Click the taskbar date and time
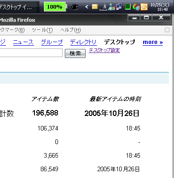The width and height of the screenshot is (174, 178). pyautogui.click(x=160, y=7)
